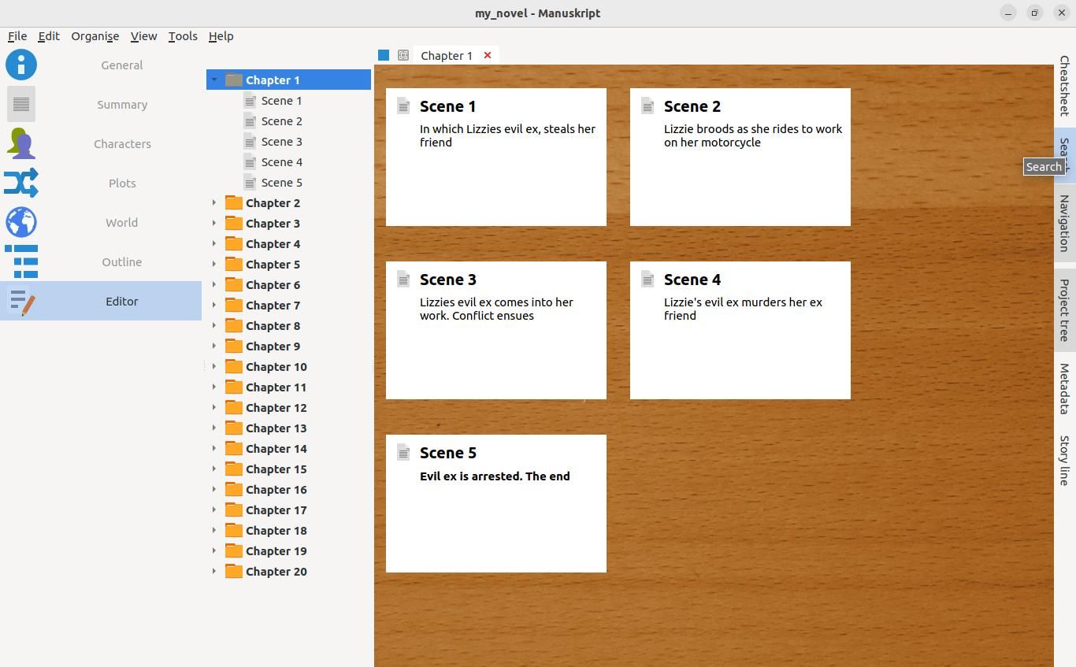Open the Organise menu
Viewport: 1076px width, 667px height.
coord(95,36)
